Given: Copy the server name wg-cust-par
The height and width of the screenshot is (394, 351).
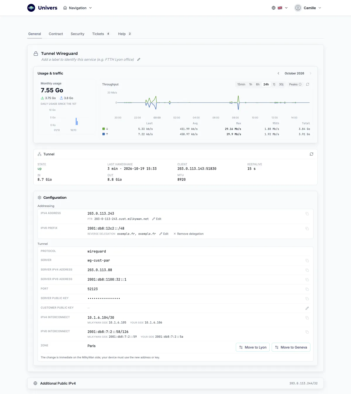Looking at the screenshot, I should (x=307, y=261).
